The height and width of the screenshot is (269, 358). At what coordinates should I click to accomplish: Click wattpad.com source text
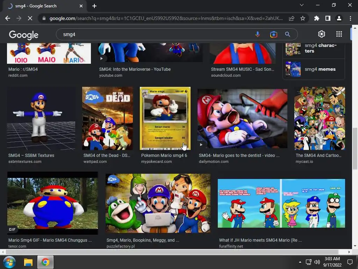coord(95,161)
